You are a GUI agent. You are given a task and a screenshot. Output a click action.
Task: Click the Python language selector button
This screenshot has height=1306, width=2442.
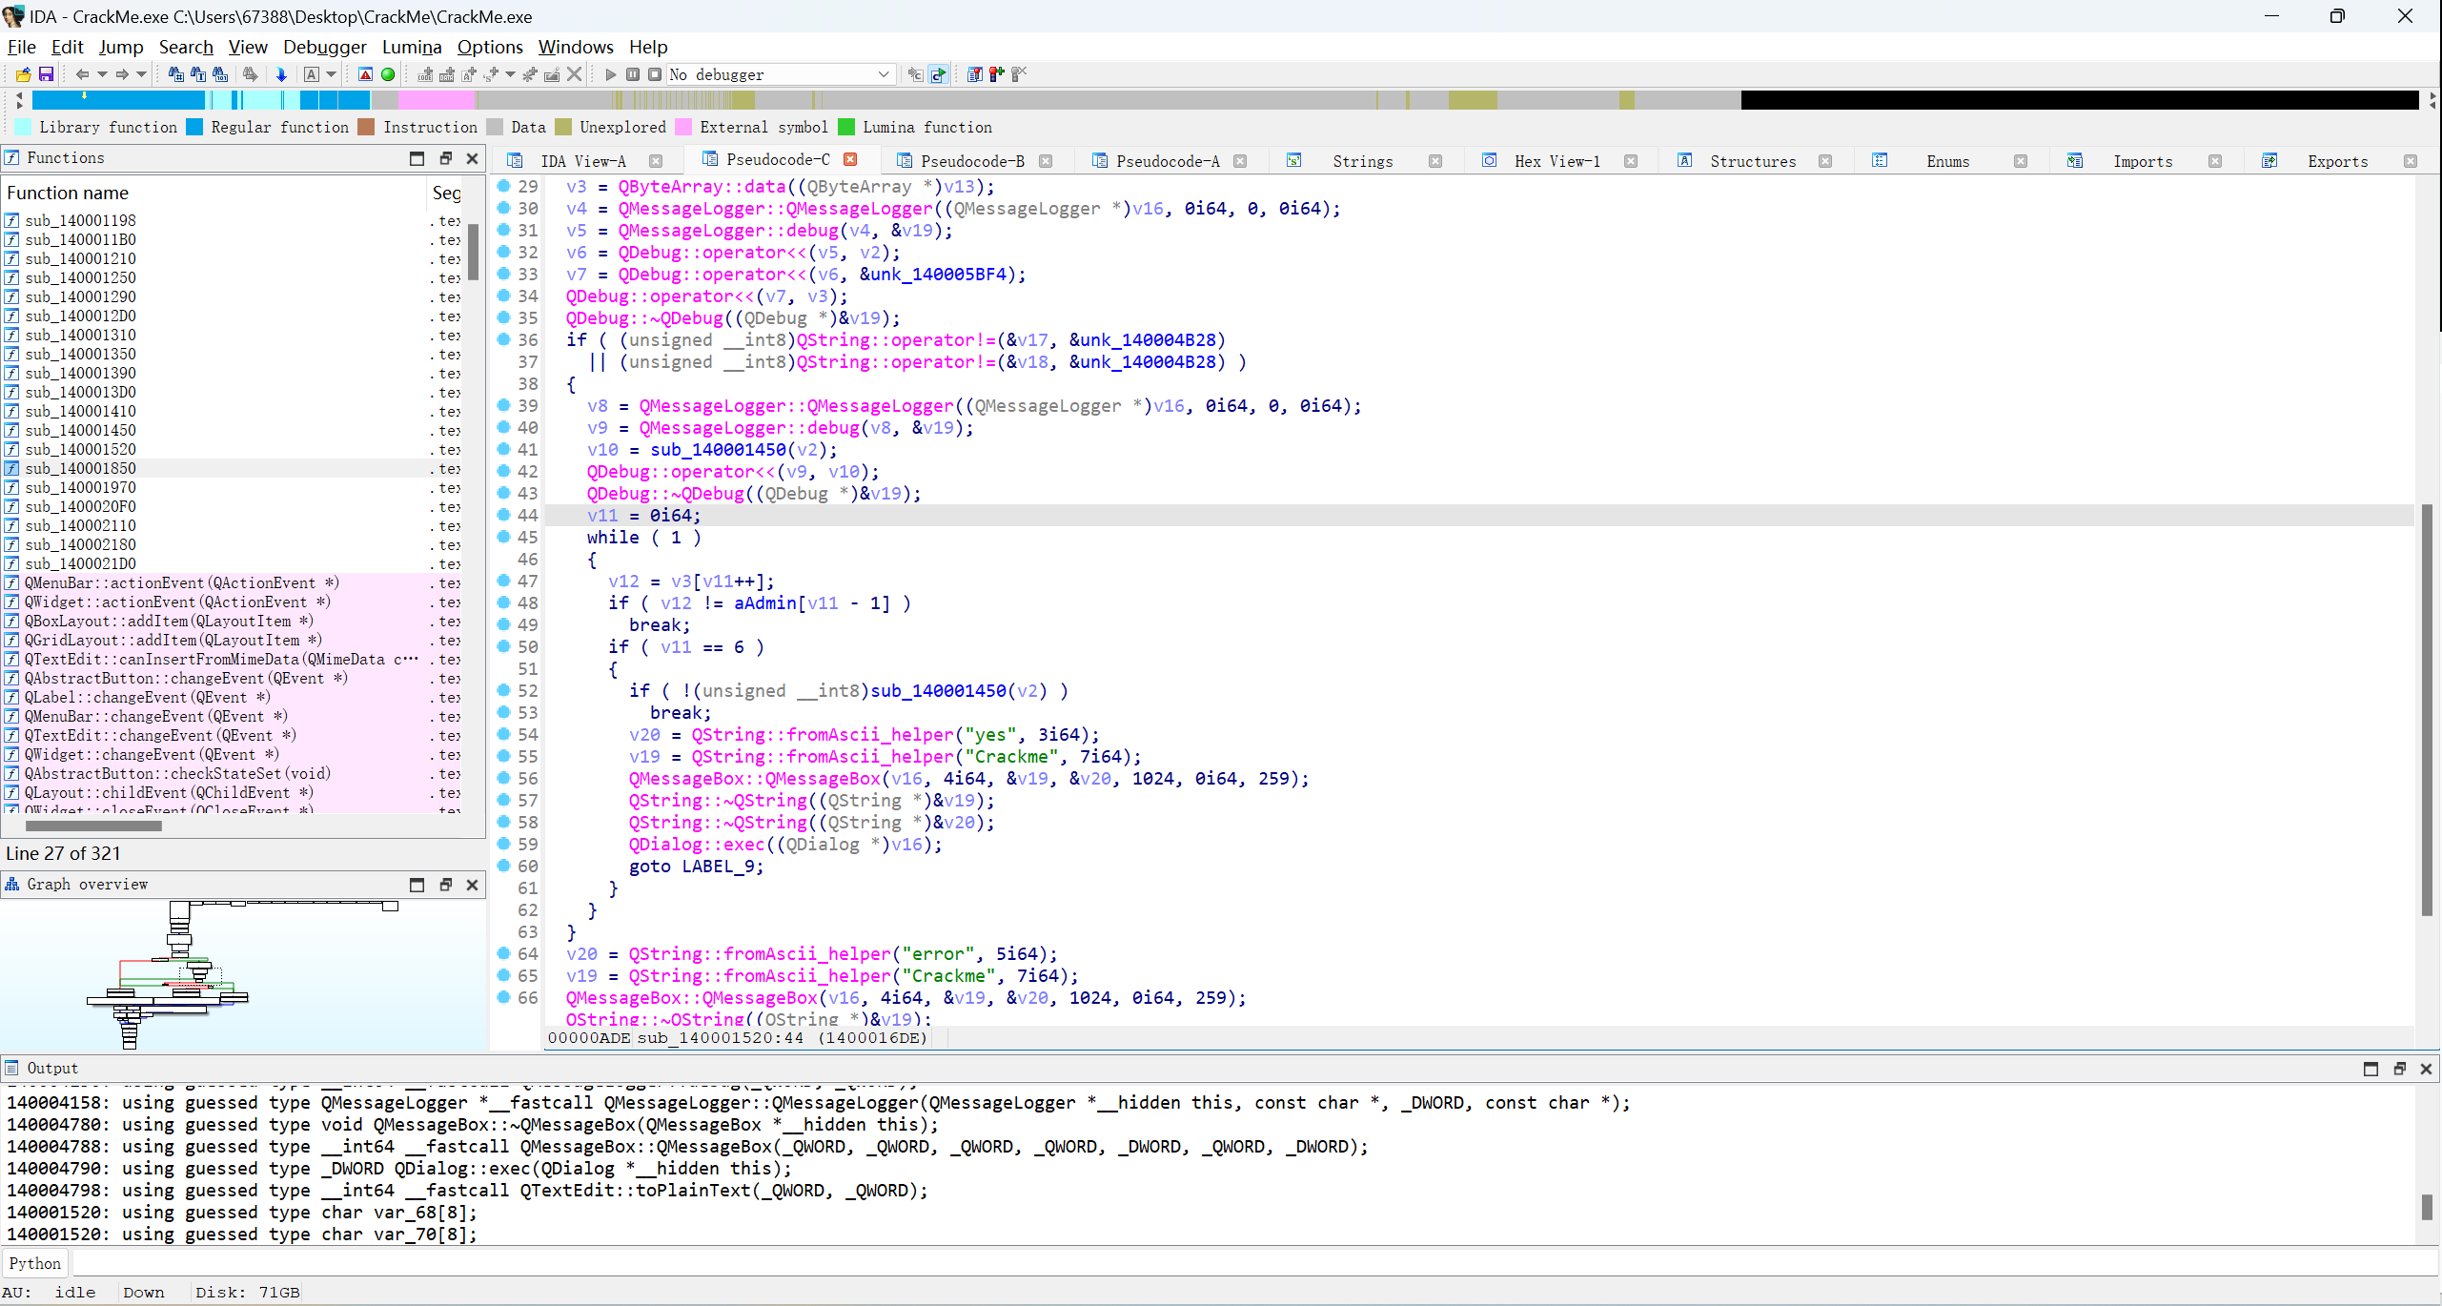[x=35, y=1263]
